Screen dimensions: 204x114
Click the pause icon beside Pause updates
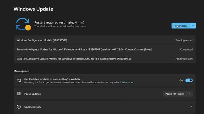click(19, 94)
